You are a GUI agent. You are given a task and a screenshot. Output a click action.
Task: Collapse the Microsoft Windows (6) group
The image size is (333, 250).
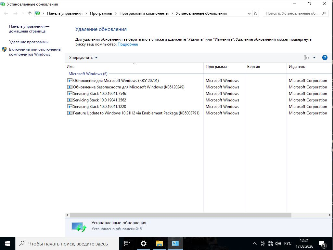coord(88,74)
